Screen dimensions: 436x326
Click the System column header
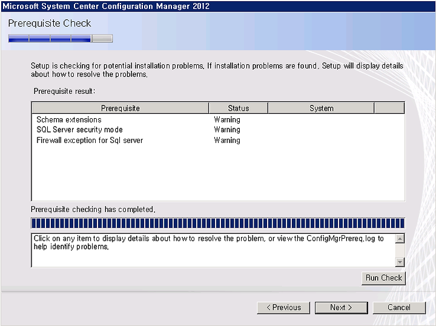[321, 108]
